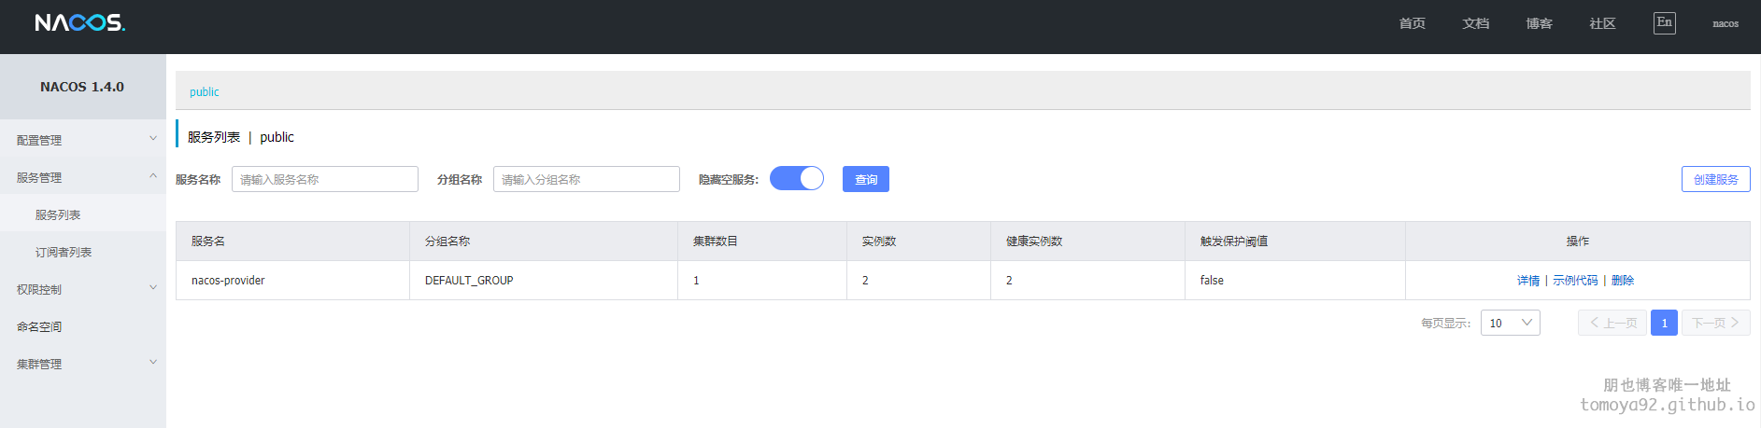Select 权限控制 sidebar menu item

point(83,289)
